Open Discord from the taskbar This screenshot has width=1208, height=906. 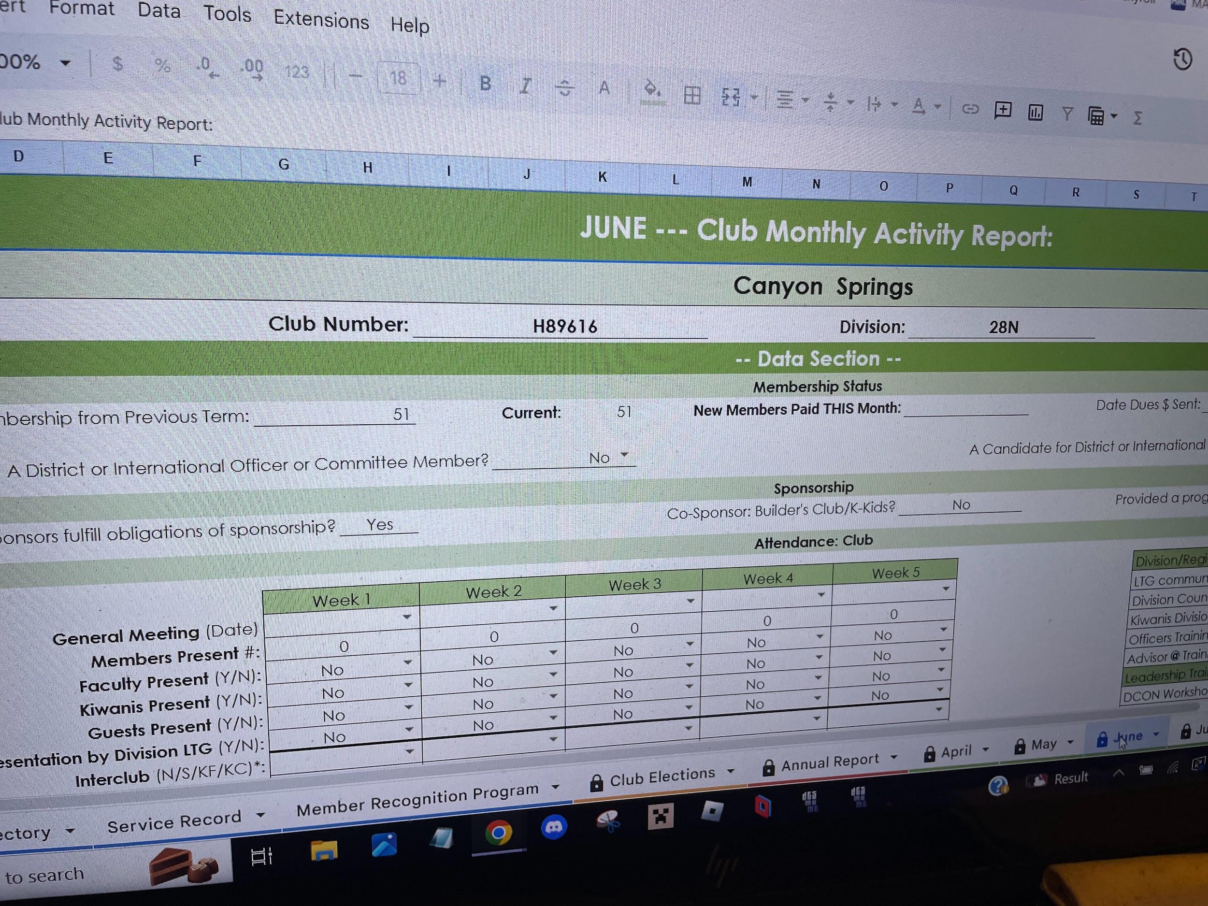553,828
